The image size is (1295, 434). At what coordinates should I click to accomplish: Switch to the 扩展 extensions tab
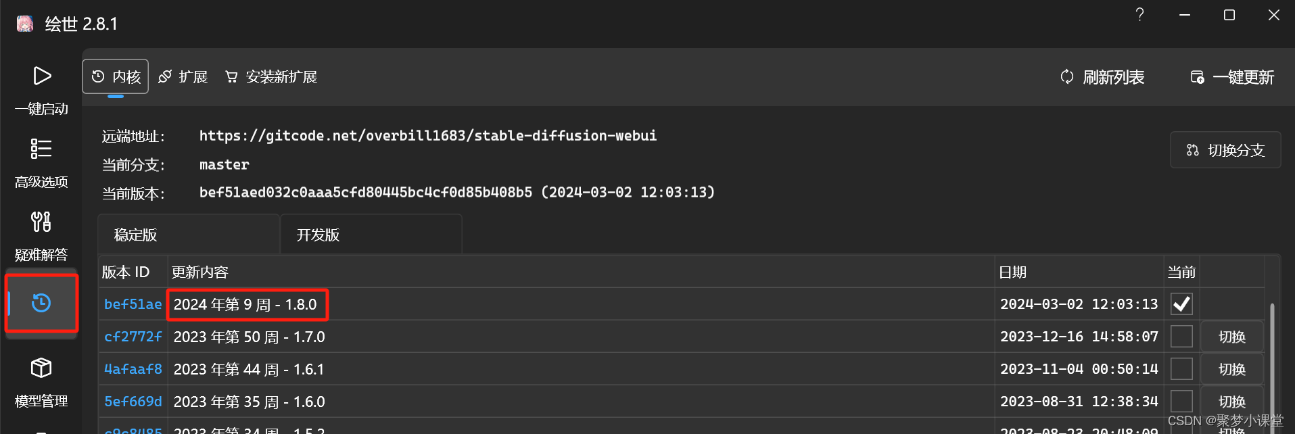click(x=183, y=77)
